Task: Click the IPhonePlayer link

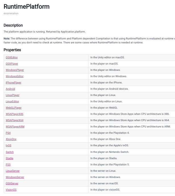Action: point(14,83)
